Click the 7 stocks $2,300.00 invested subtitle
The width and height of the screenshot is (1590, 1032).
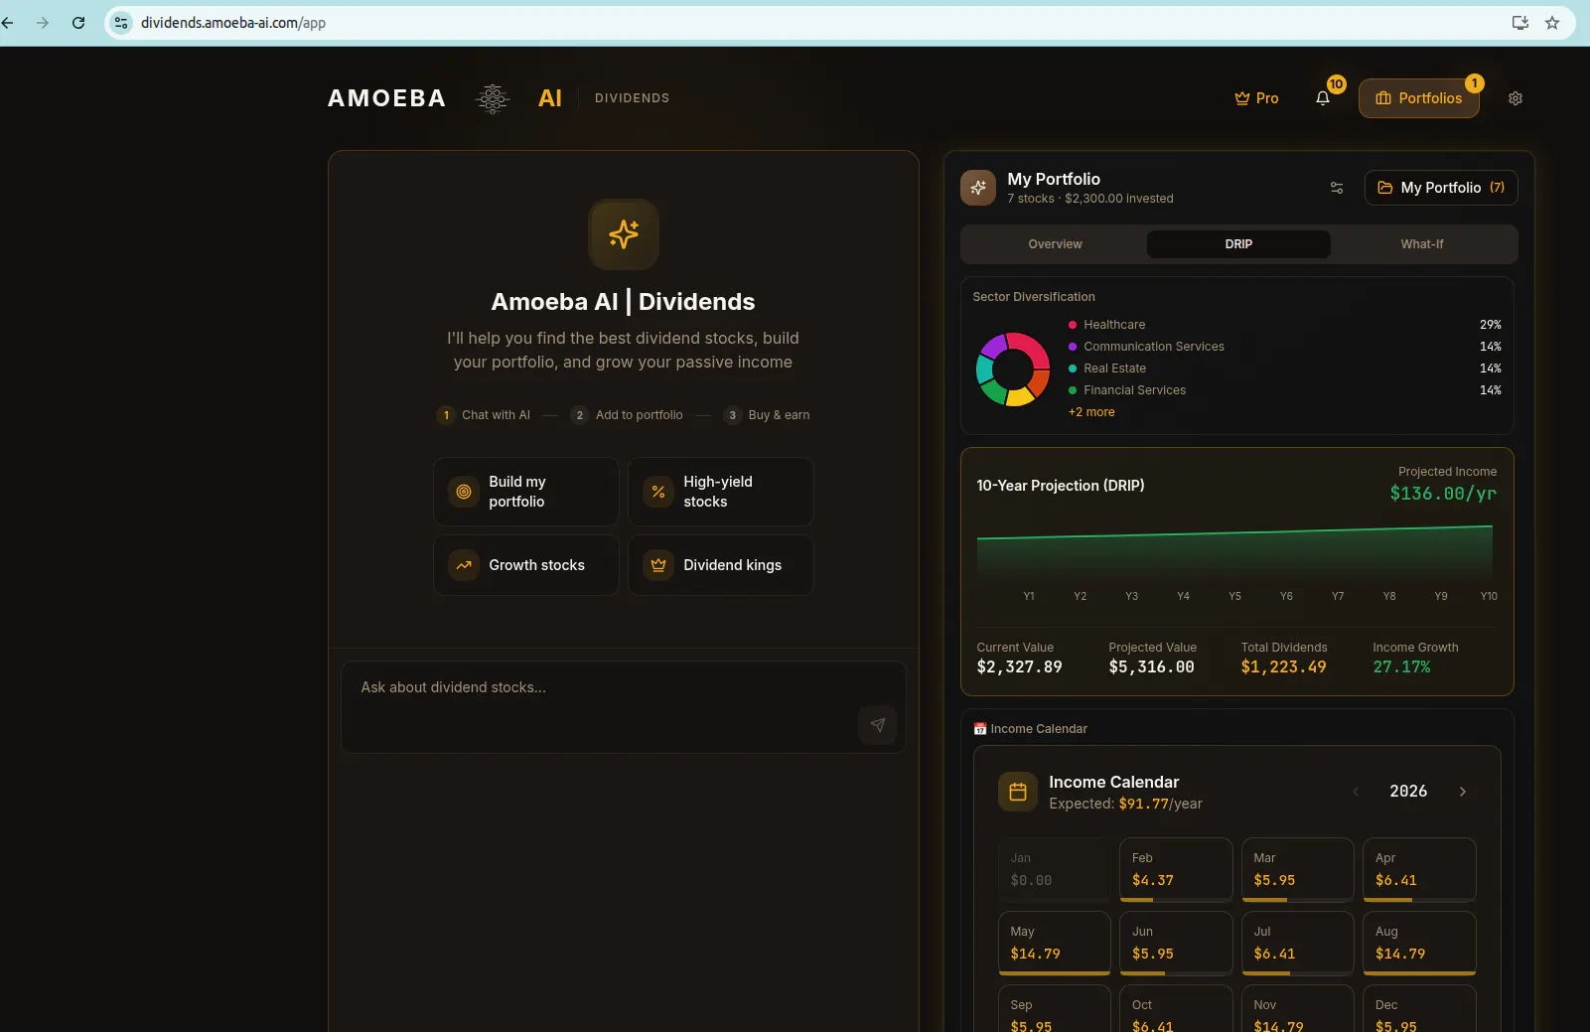1090,199
